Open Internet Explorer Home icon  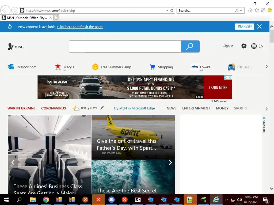pyautogui.click(x=250, y=10)
